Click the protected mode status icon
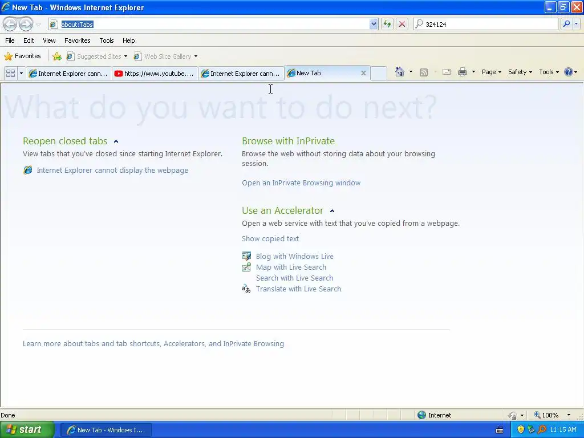This screenshot has width=584, height=438. [x=513, y=415]
